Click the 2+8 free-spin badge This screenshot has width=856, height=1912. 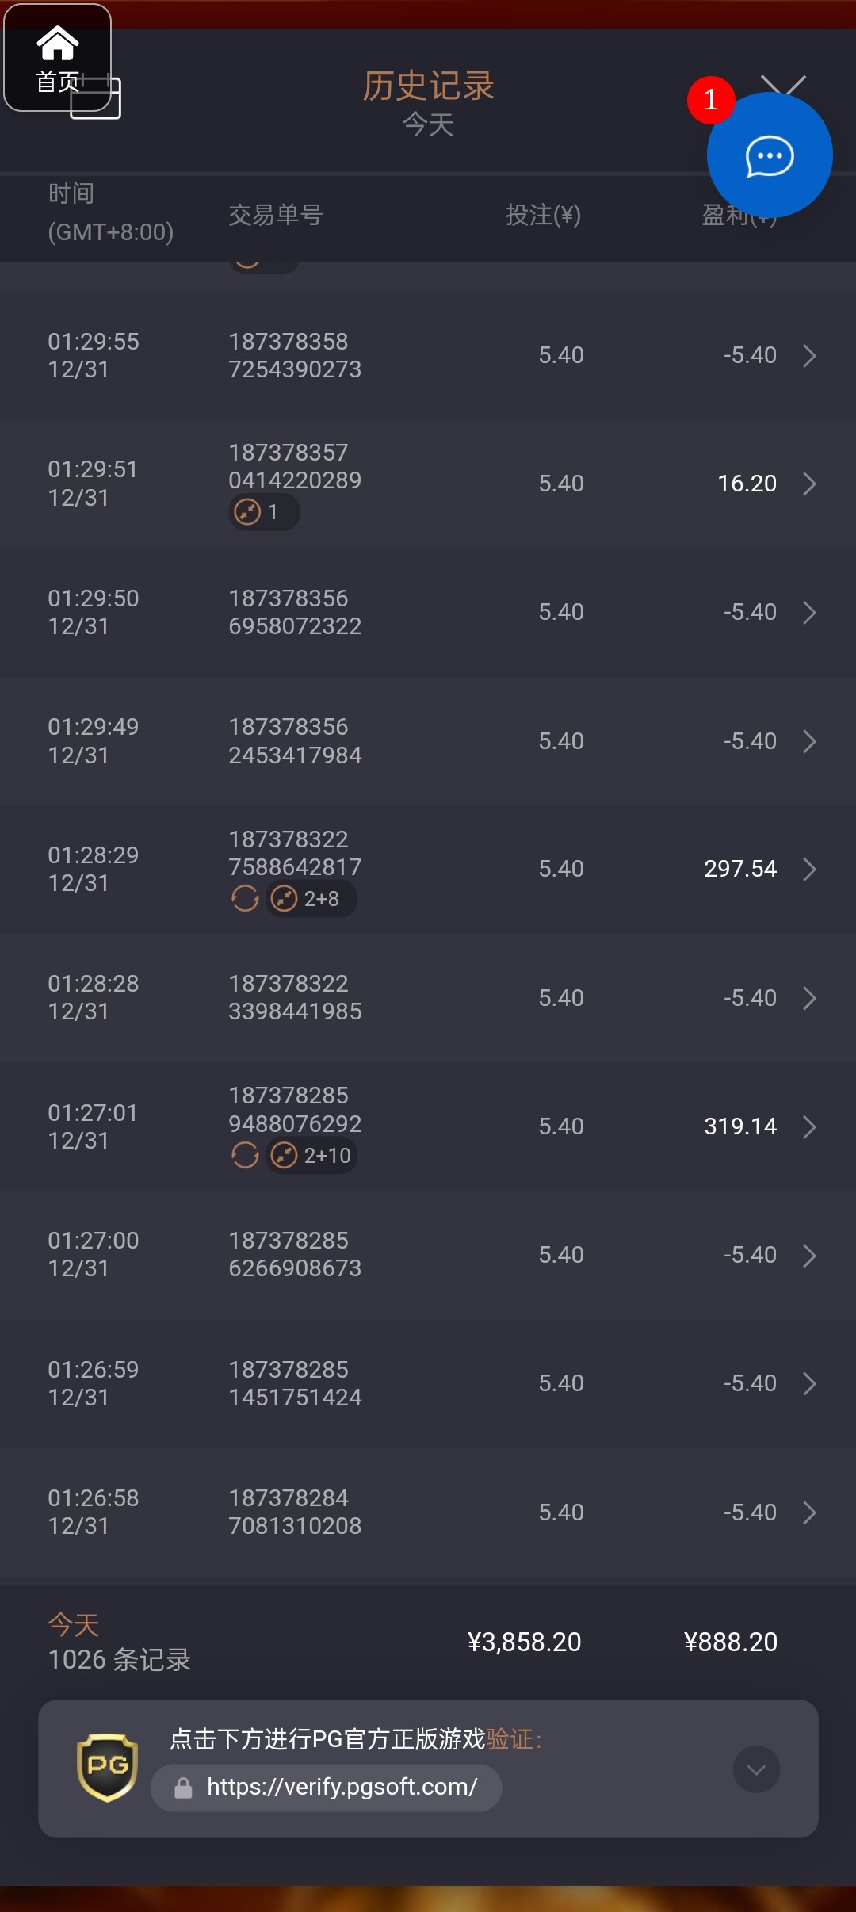point(311,899)
